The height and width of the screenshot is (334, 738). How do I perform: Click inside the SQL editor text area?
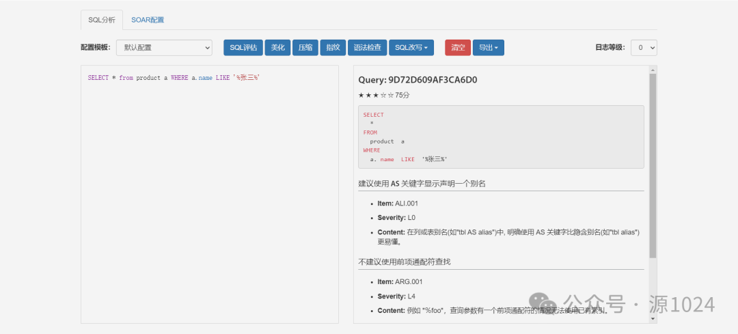click(210, 194)
